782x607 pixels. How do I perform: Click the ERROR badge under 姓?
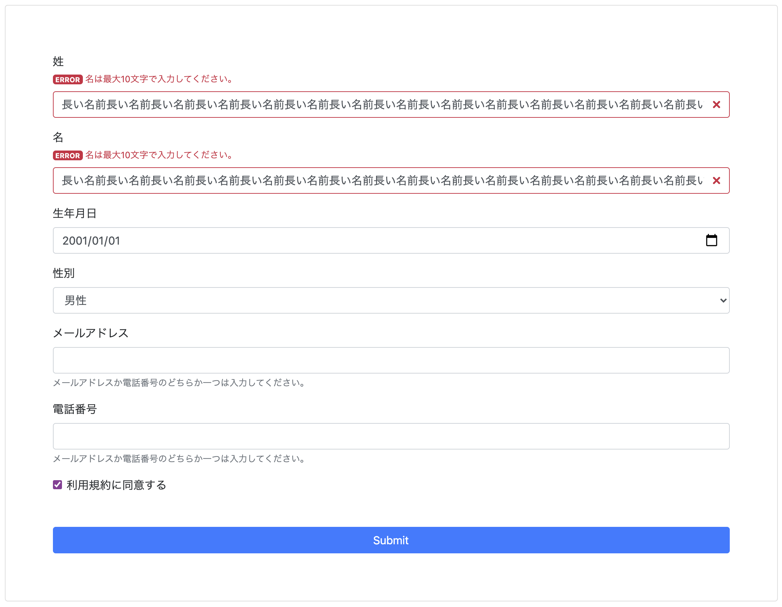(x=67, y=79)
